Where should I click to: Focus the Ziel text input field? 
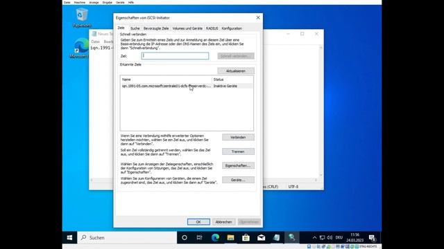tap(175, 56)
